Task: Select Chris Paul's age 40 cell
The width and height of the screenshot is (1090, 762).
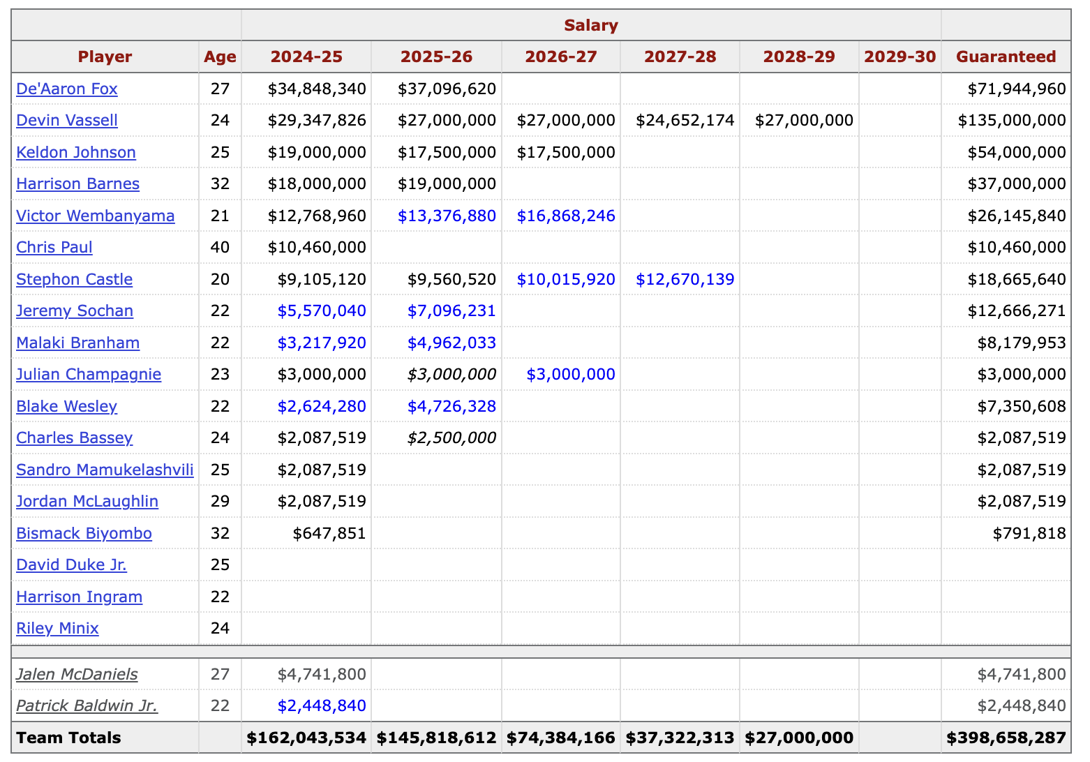Action: (x=220, y=247)
